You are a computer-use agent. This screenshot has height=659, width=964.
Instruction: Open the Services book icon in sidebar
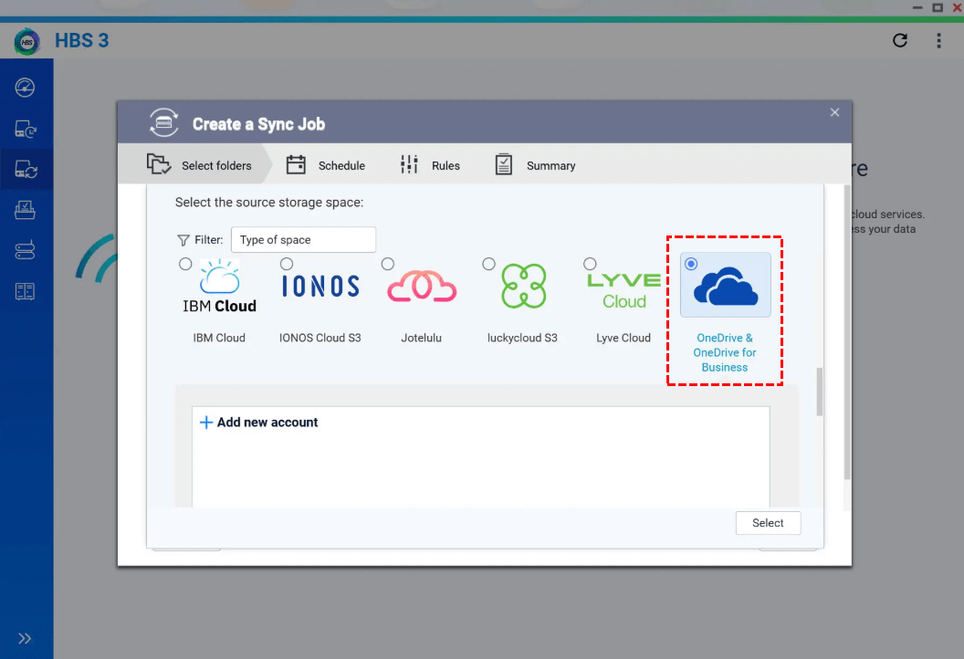click(x=26, y=291)
